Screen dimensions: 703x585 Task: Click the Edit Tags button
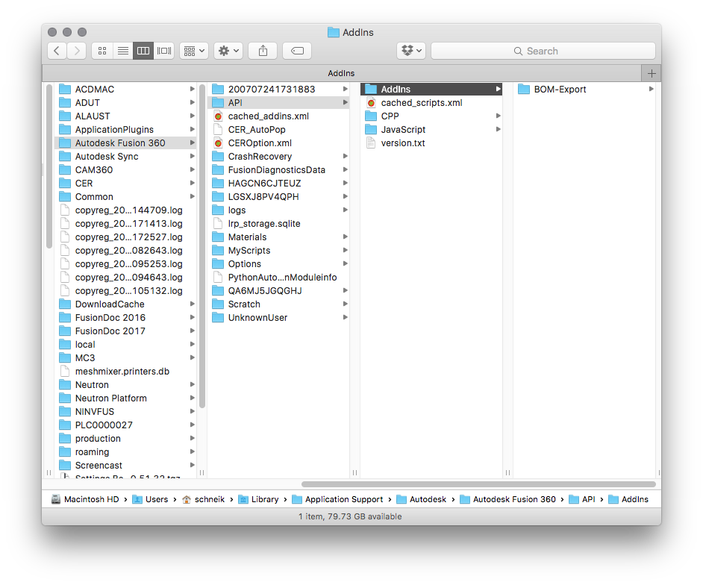(297, 51)
